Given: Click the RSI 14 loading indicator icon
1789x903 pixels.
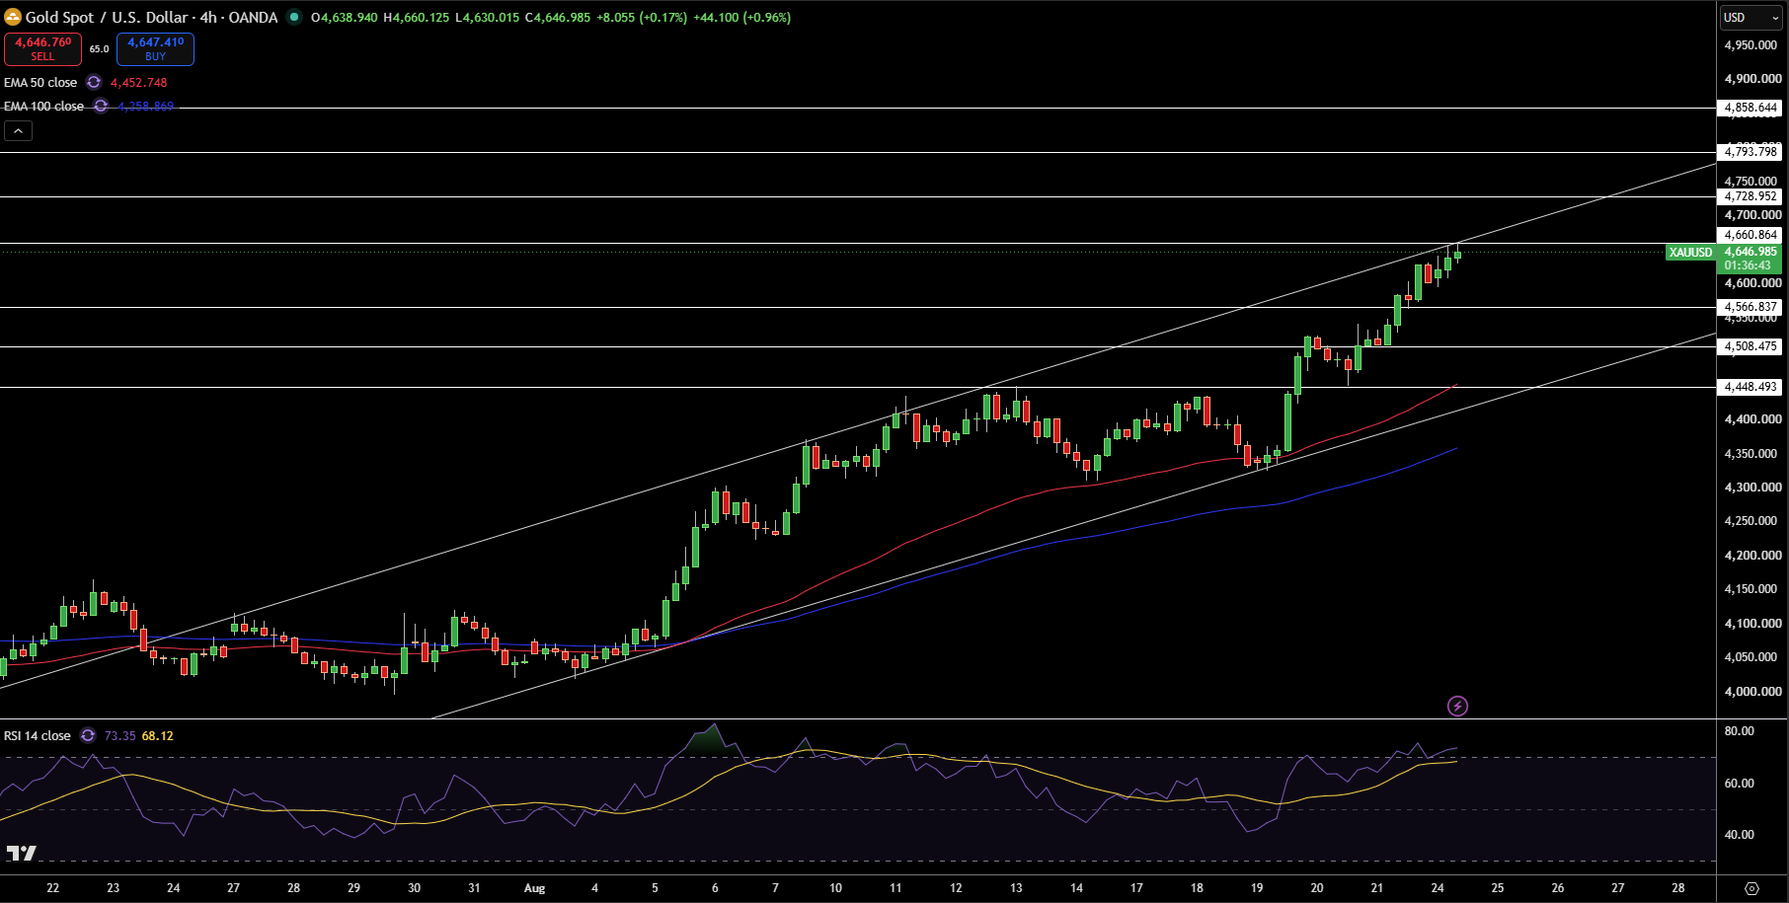Looking at the screenshot, I should (x=88, y=735).
